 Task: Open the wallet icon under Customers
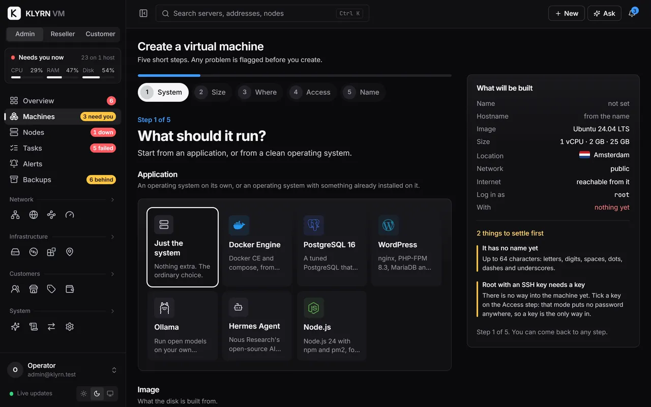pyautogui.click(x=70, y=289)
